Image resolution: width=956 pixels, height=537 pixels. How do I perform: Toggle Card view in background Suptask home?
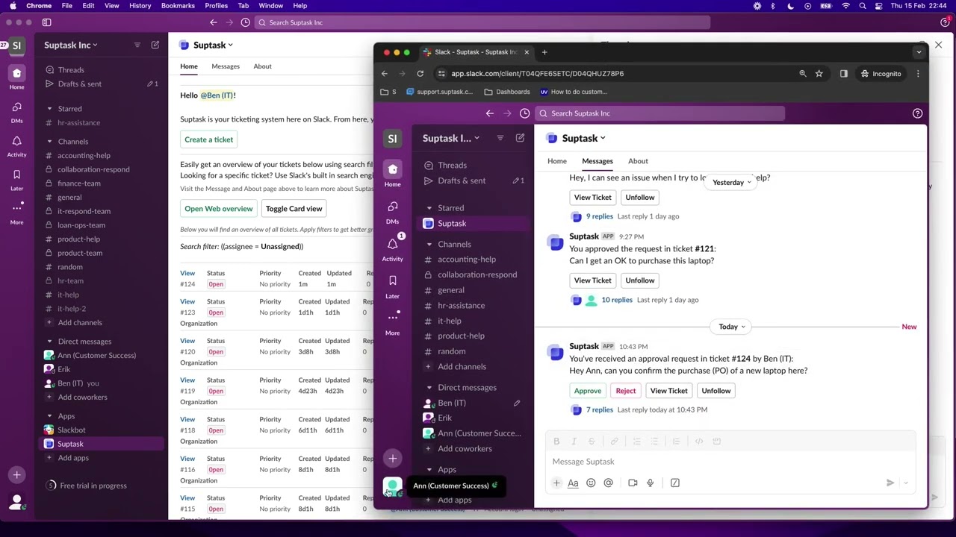pyautogui.click(x=294, y=209)
